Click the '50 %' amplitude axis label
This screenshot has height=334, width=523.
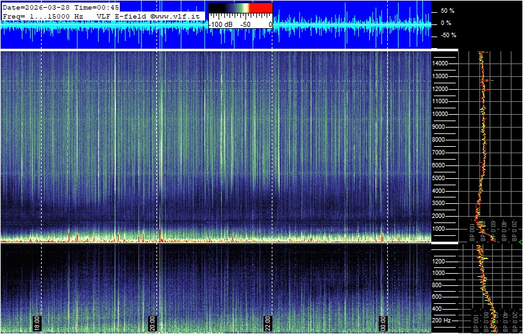point(447,11)
